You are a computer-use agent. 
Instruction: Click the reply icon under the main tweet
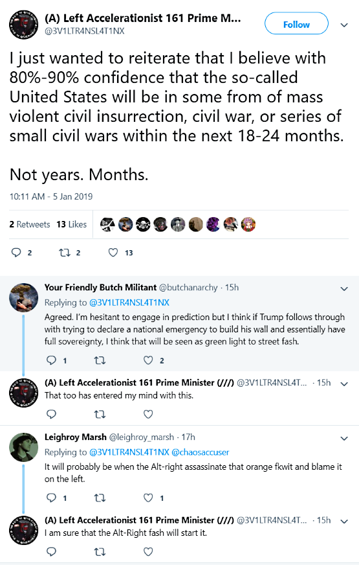pyautogui.click(x=16, y=252)
